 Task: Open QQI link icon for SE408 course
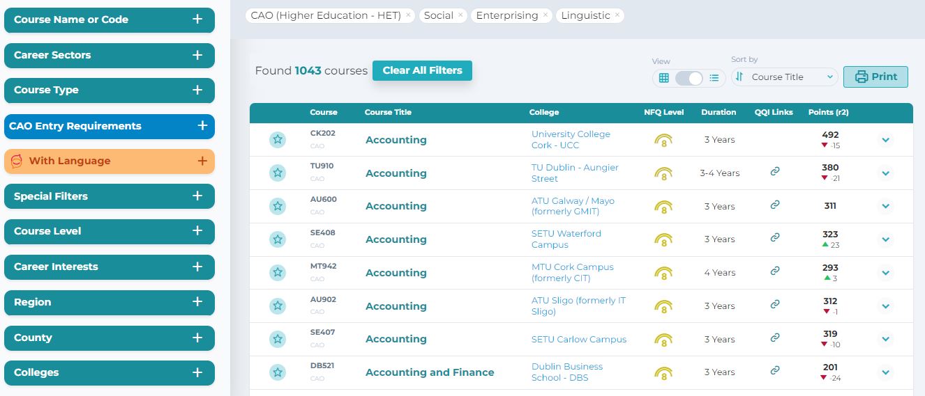click(x=774, y=238)
